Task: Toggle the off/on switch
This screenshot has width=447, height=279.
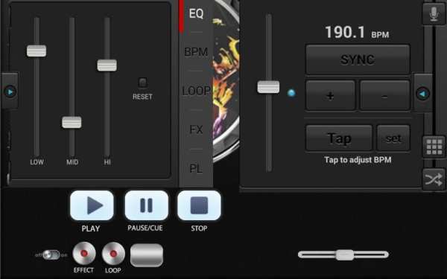Action: (51, 254)
